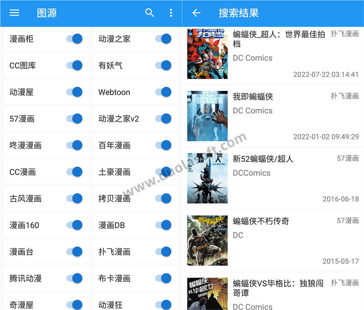The height and width of the screenshot is (310, 364).
Task: Click 扑飞漫画 tag on 我即蝙蝠侠 result
Action: click(345, 96)
